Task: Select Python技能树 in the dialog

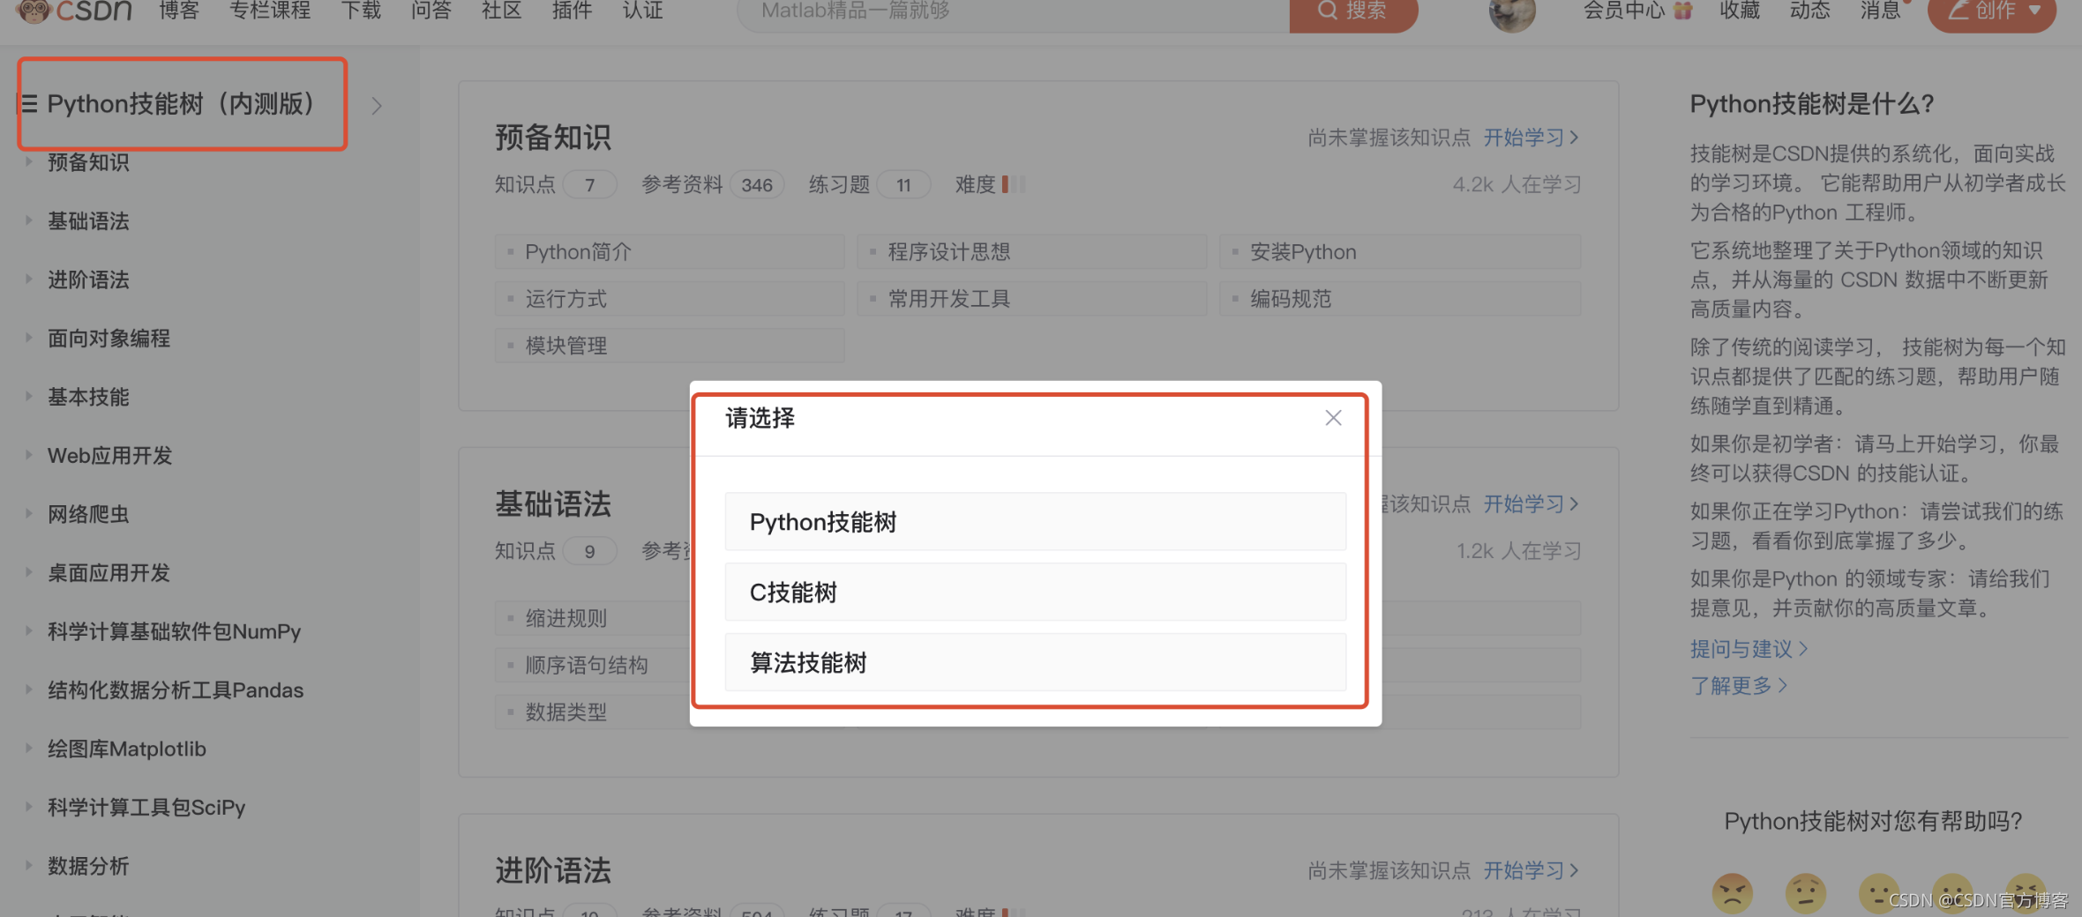Action: point(1035,522)
